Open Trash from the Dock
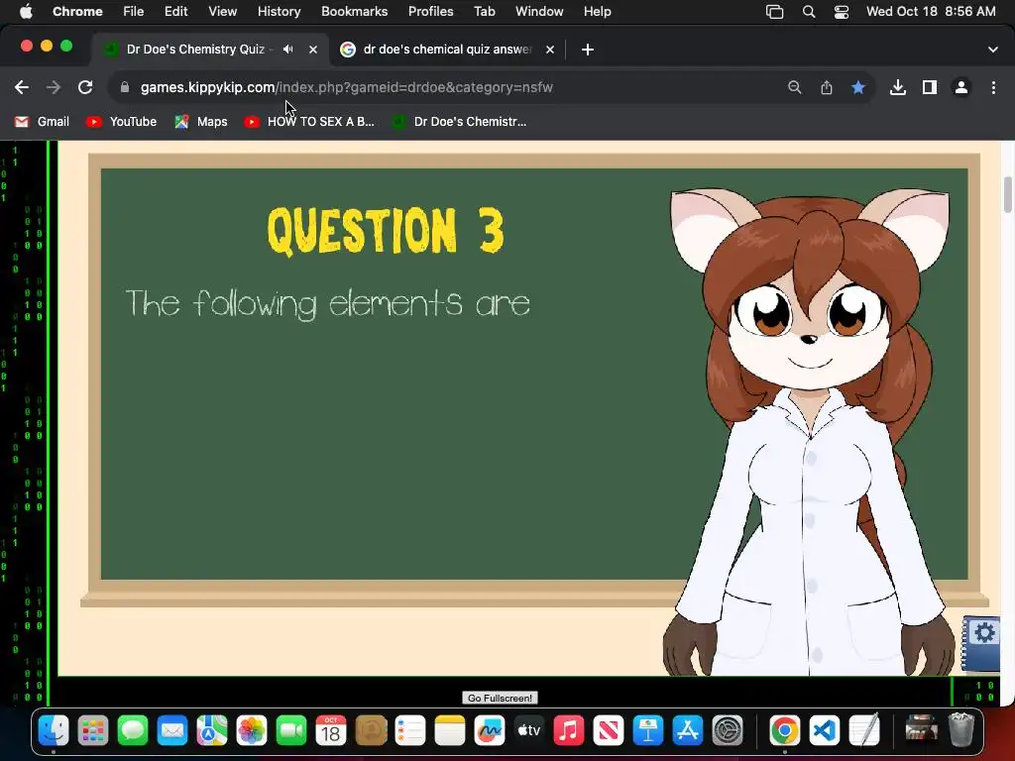 (x=961, y=731)
